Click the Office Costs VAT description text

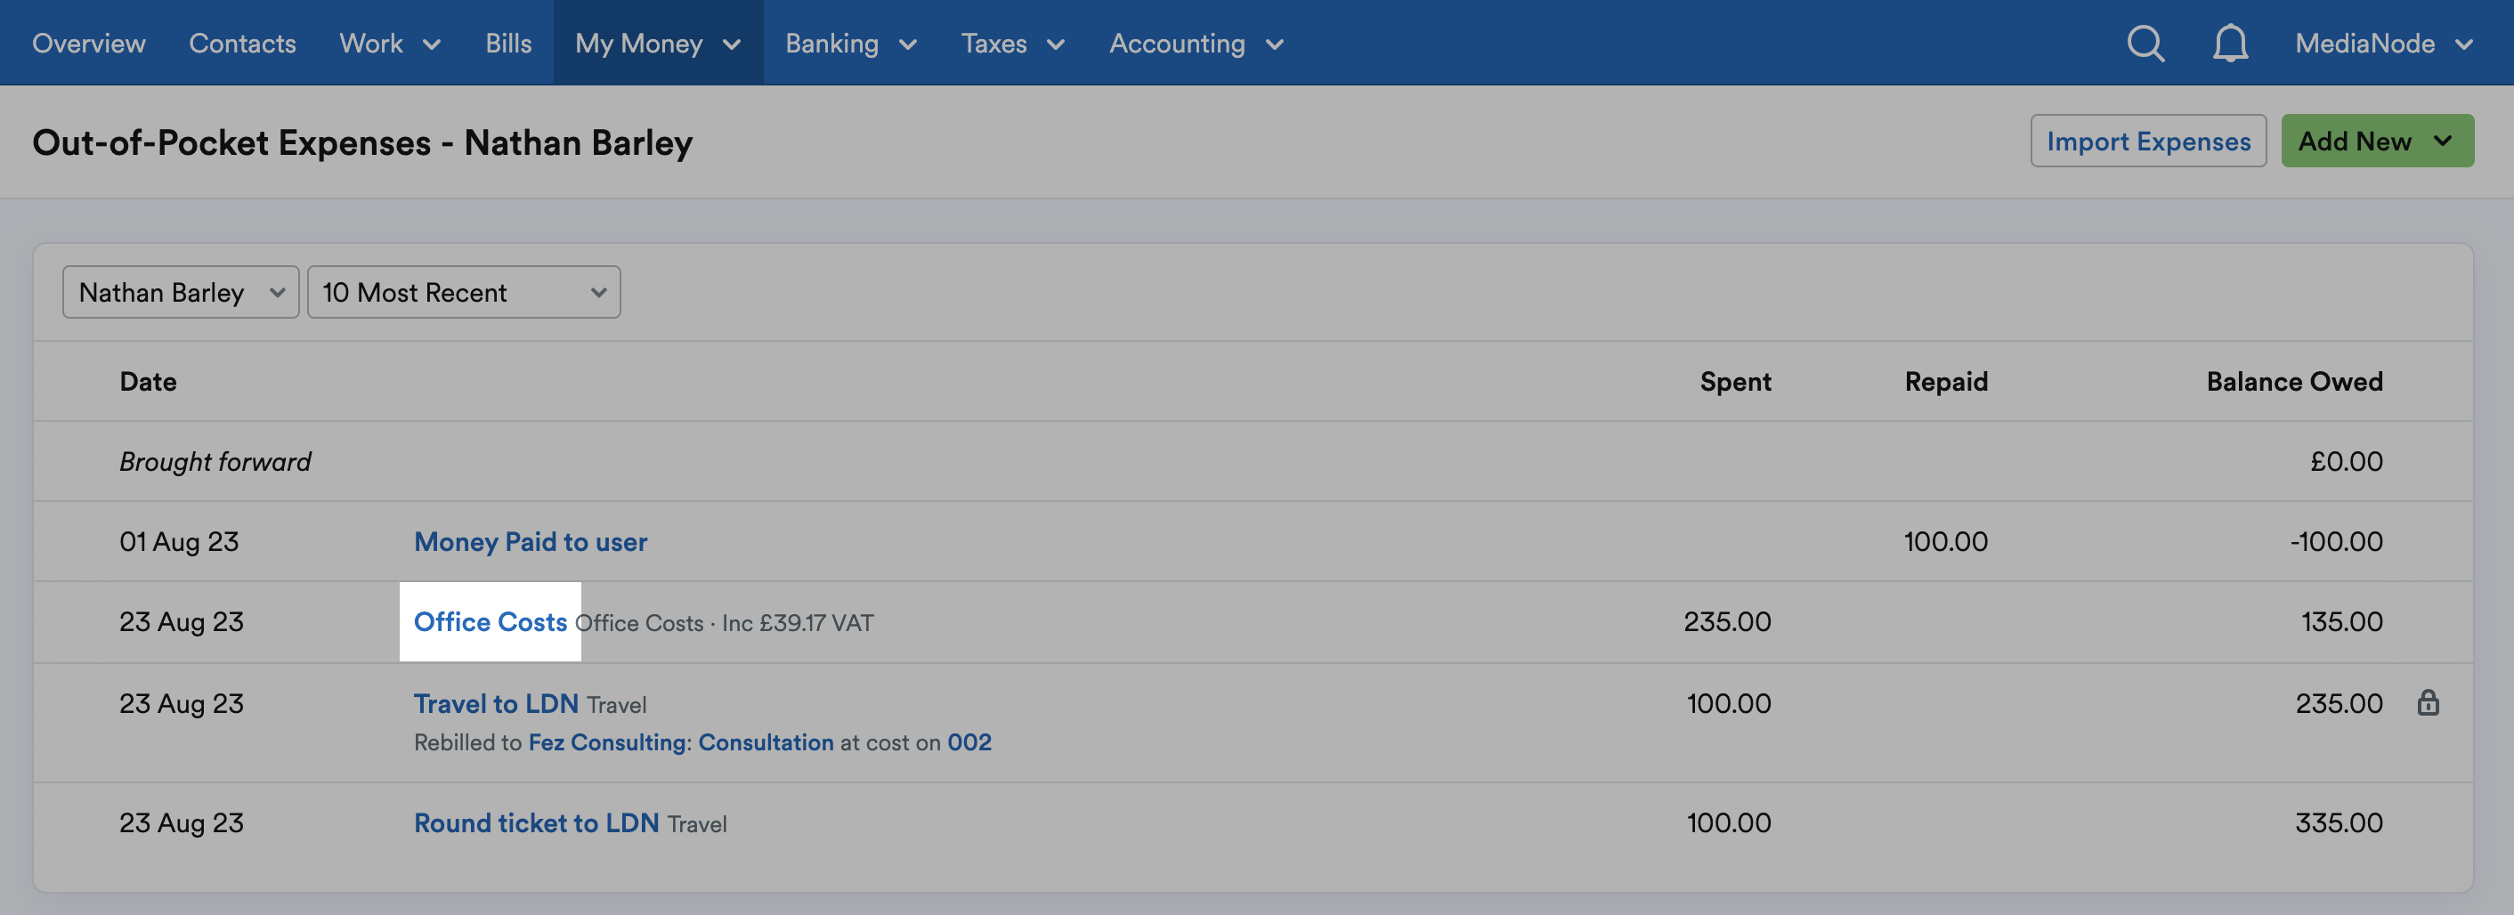click(x=724, y=623)
